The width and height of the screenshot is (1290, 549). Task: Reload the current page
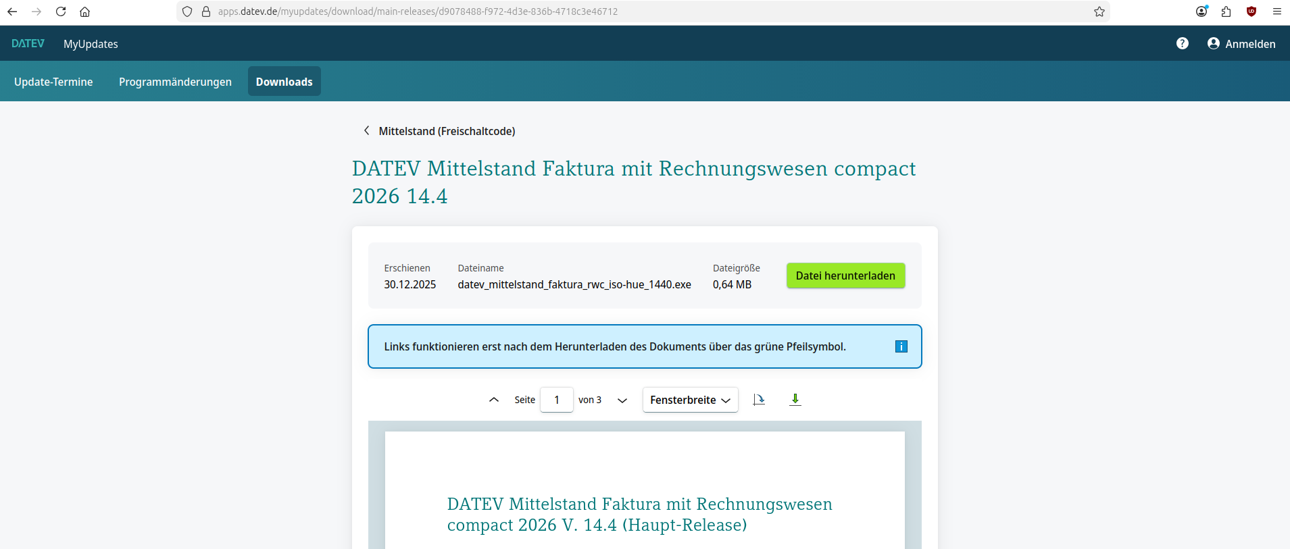[61, 11]
